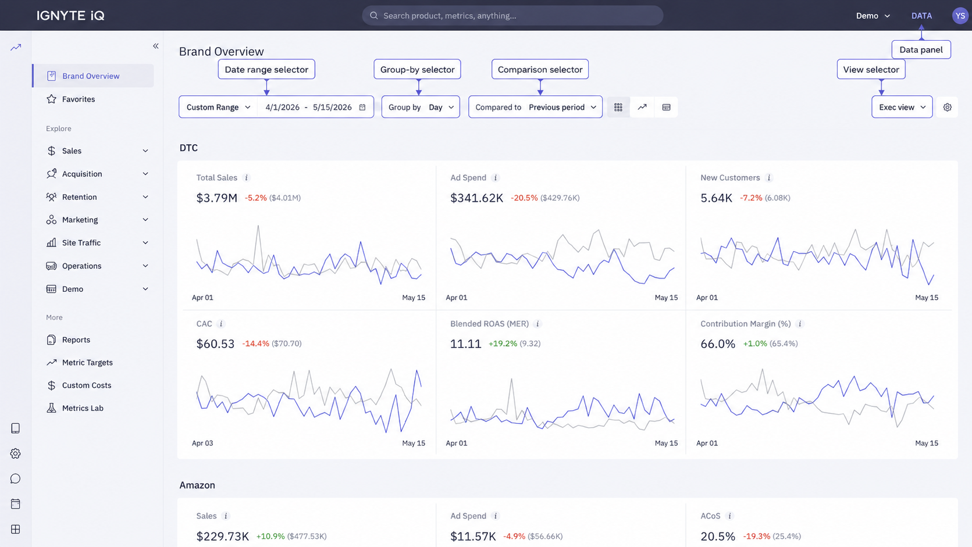The height and width of the screenshot is (547, 972).
Task: Expand the sidebar Demo section chevron
Action: (145, 289)
